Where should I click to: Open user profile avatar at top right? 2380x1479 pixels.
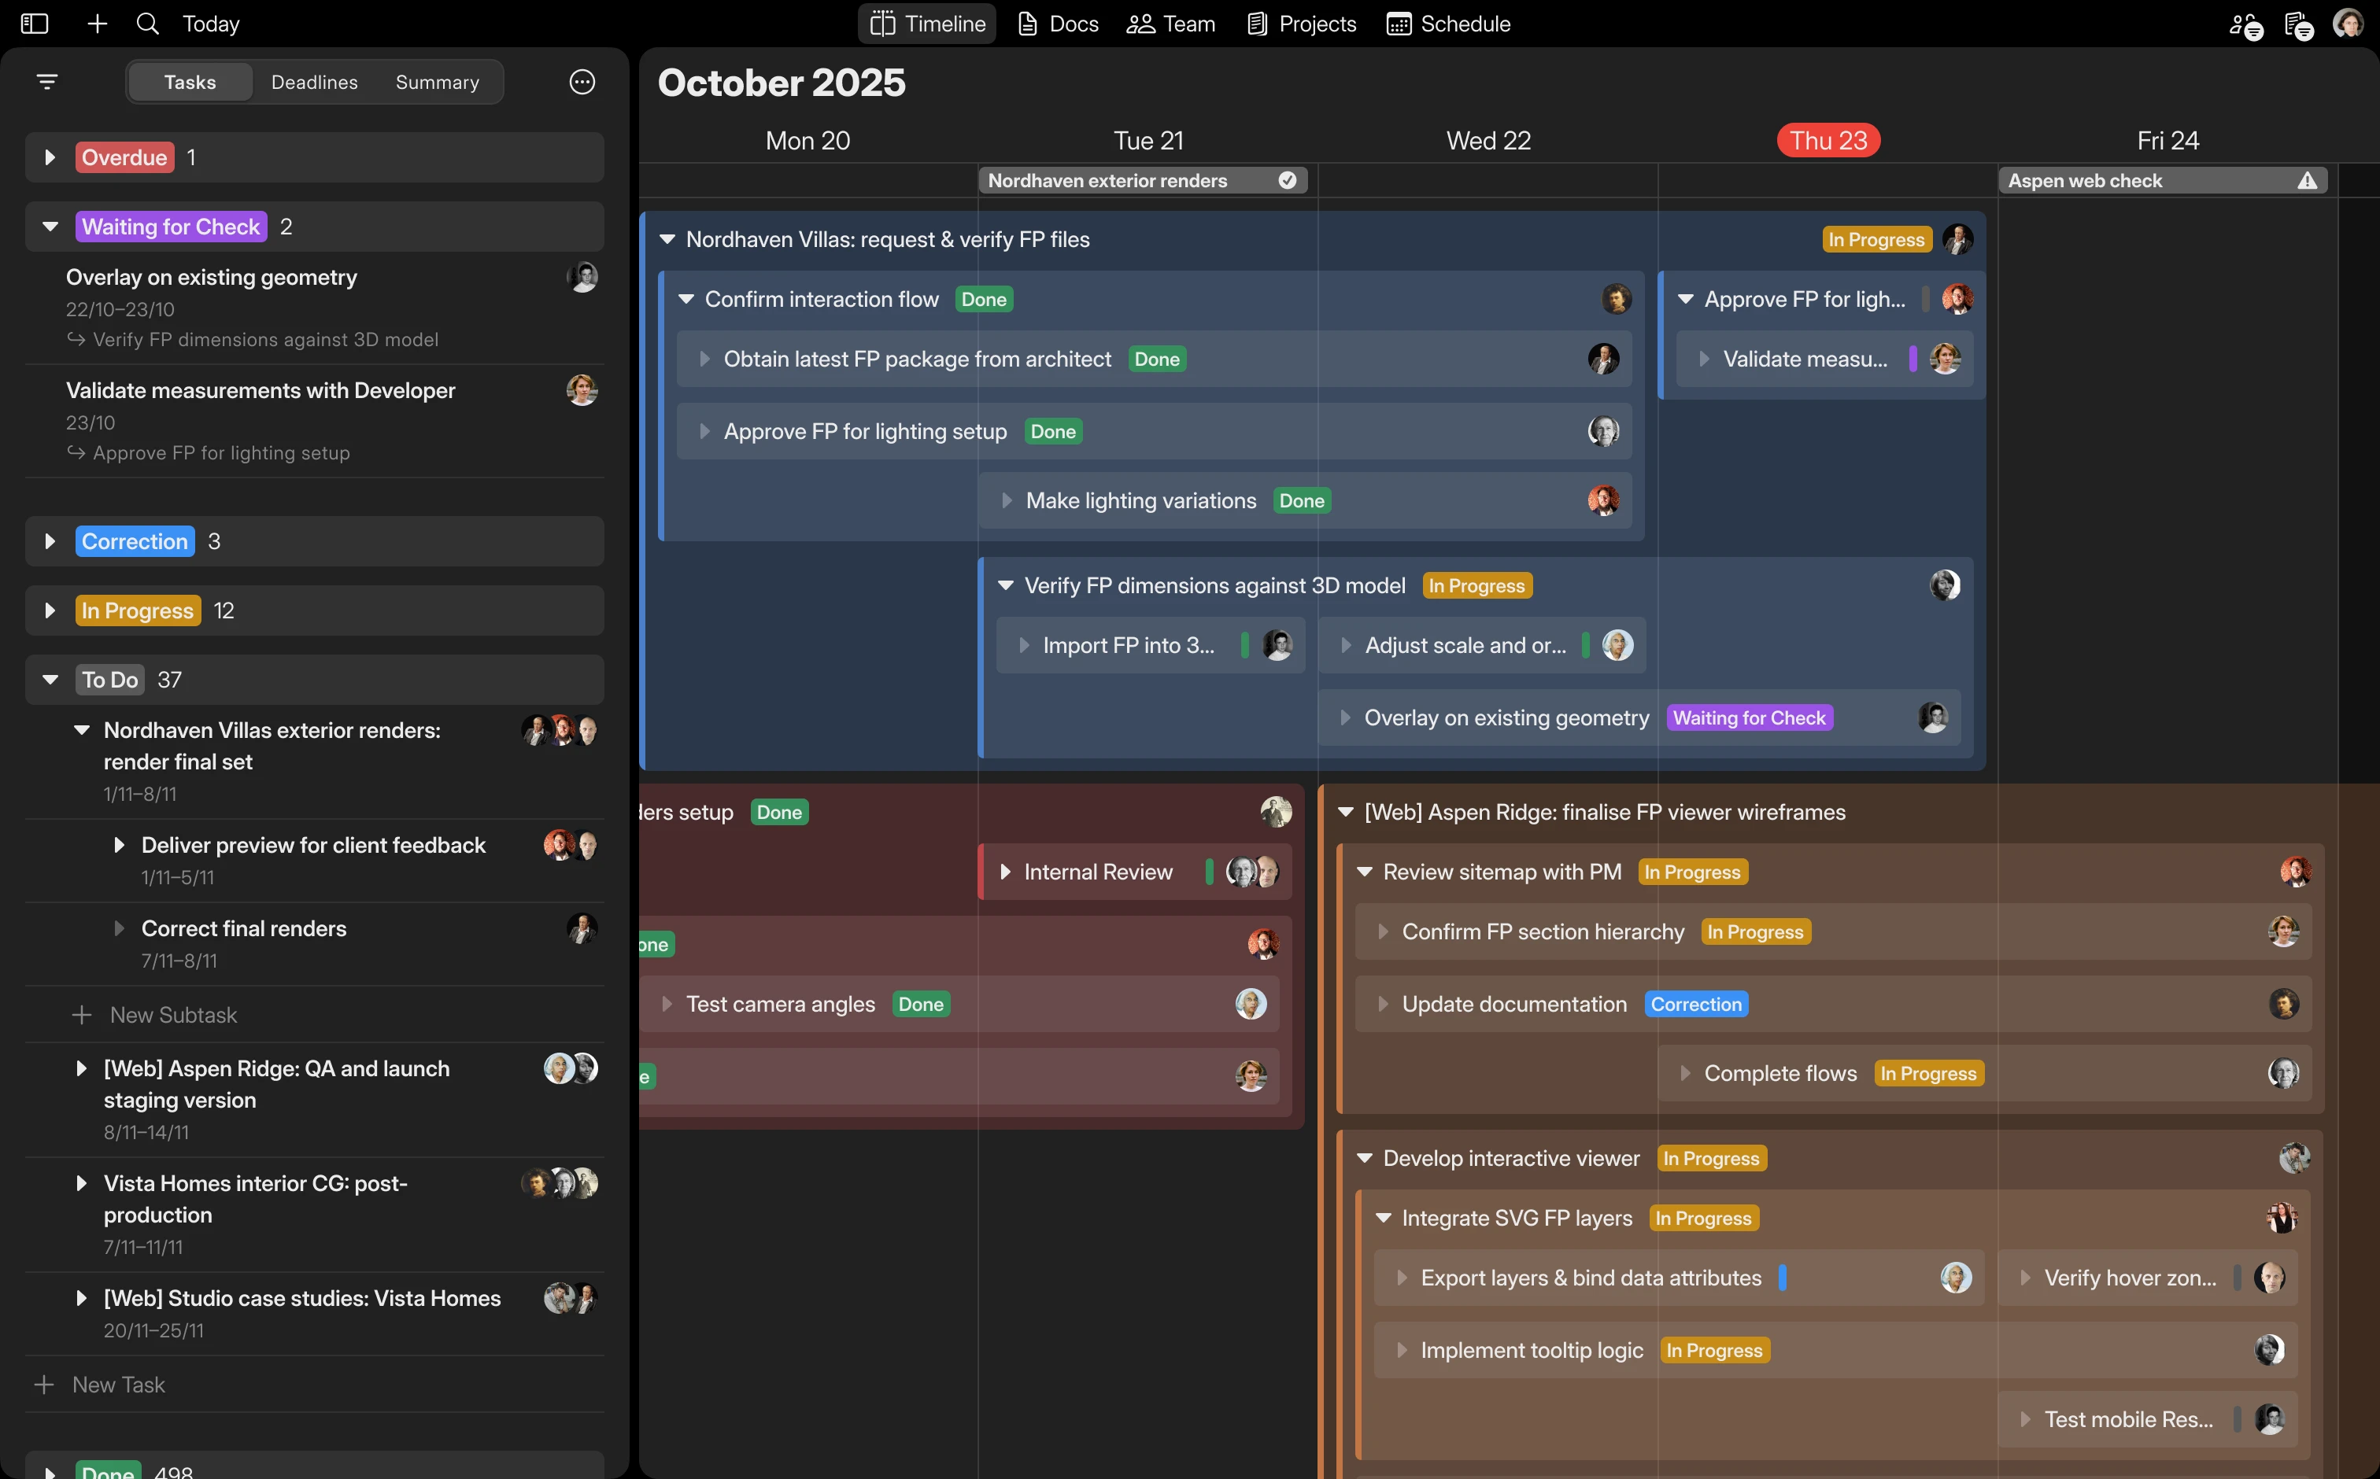click(x=2349, y=24)
